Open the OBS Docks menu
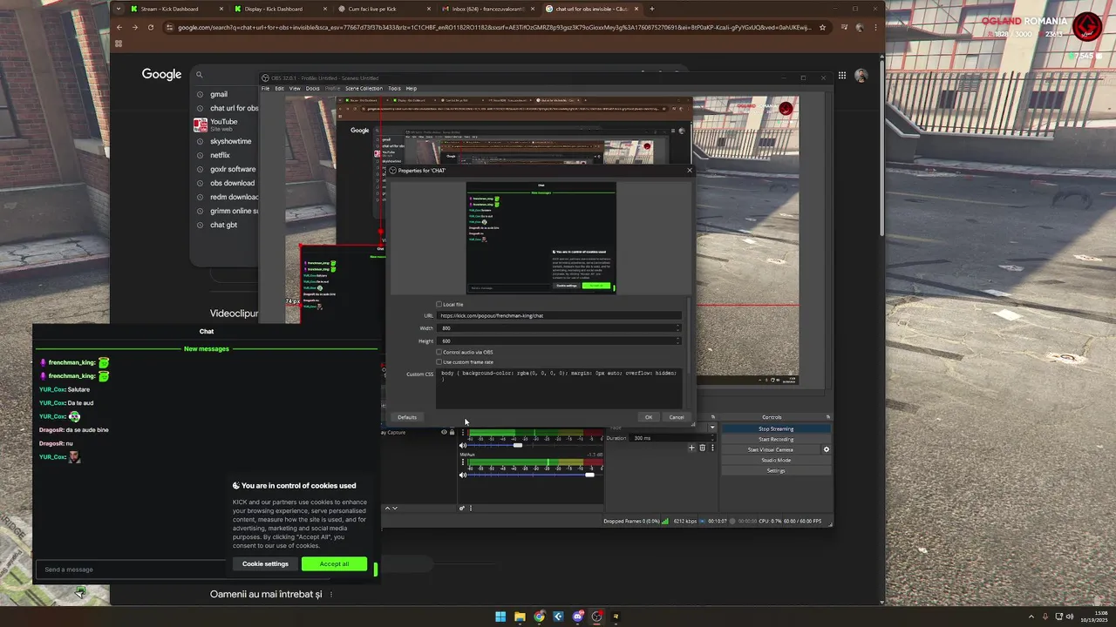Viewport: 1116px width, 627px height. (312, 88)
